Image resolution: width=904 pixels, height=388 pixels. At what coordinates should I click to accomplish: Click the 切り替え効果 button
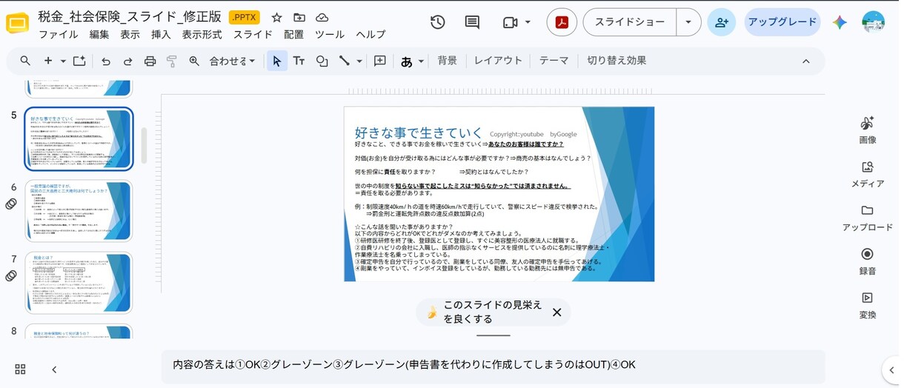pyautogui.click(x=616, y=61)
